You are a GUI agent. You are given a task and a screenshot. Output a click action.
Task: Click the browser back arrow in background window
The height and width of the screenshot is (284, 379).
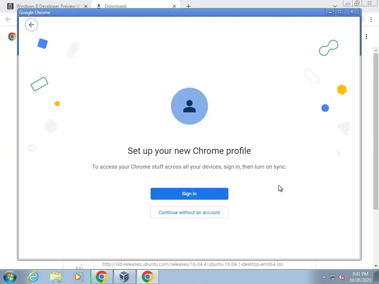[x=8, y=19]
